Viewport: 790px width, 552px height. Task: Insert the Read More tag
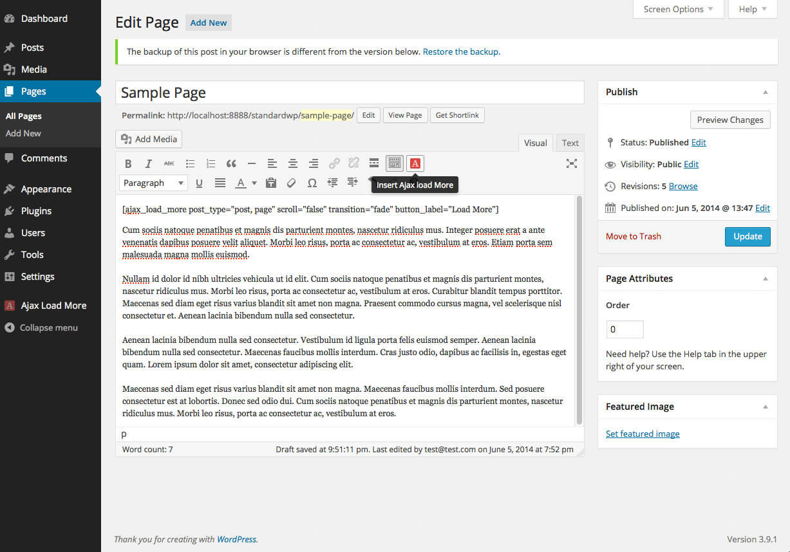(x=374, y=163)
